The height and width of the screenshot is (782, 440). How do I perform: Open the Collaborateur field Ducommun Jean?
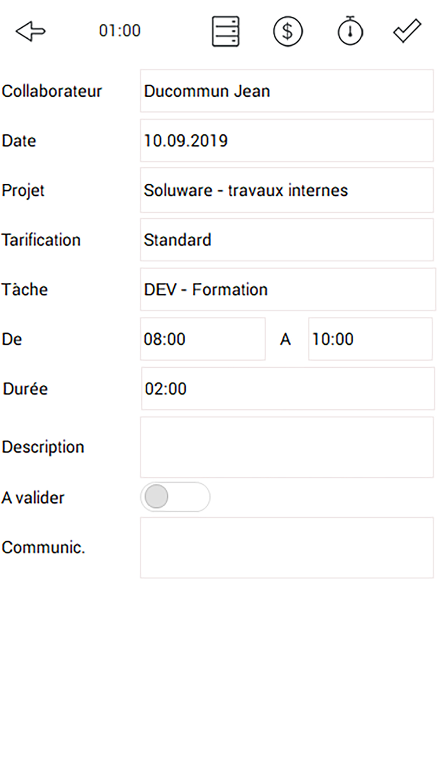click(287, 91)
